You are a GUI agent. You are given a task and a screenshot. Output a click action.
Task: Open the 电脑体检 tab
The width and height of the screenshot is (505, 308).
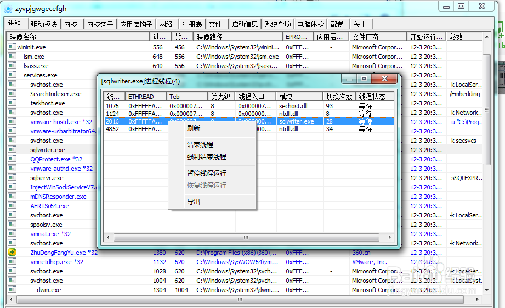coord(310,24)
